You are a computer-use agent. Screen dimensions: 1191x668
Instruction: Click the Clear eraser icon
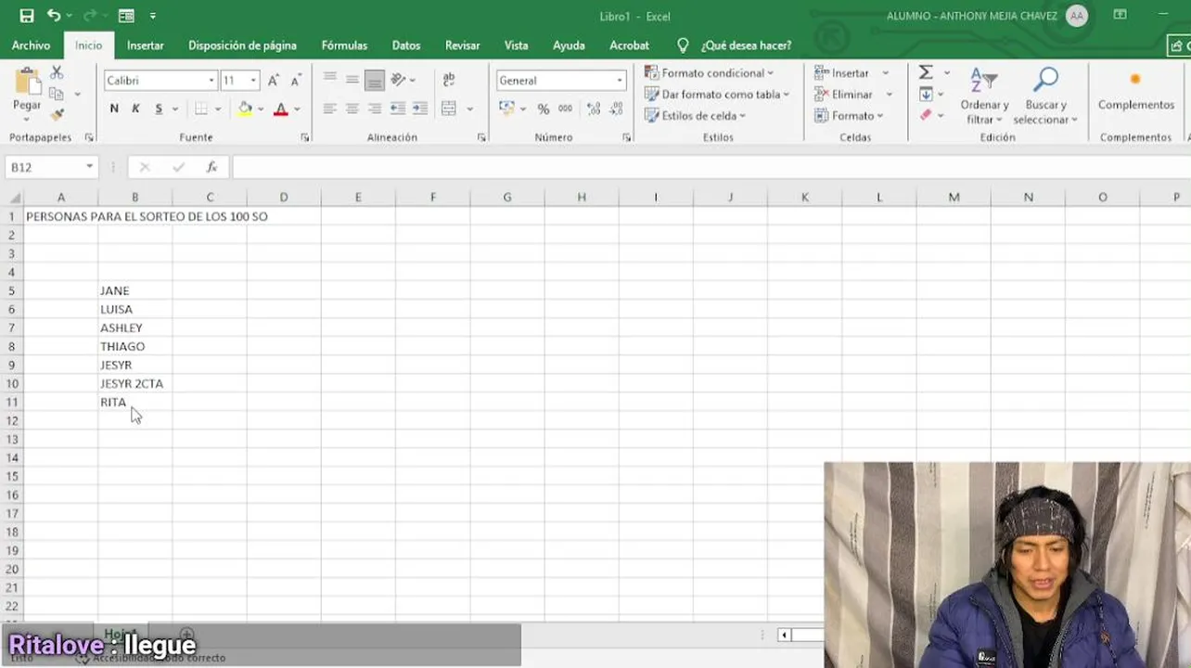click(x=926, y=115)
